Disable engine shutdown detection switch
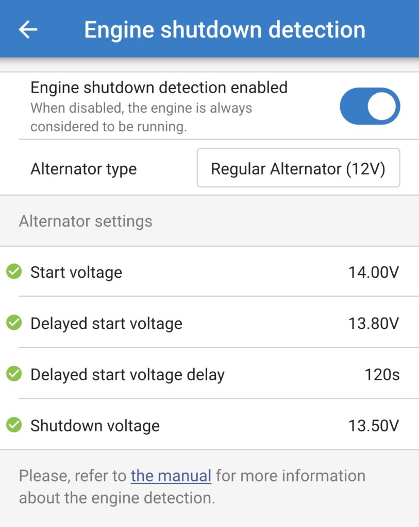This screenshot has height=527, width=419. (x=370, y=107)
